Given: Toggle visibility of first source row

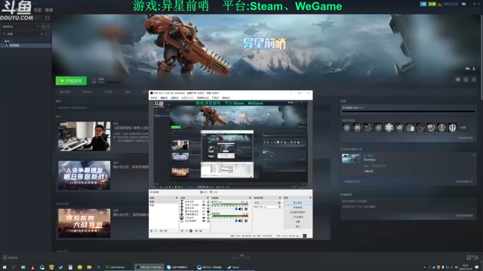Looking at the screenshot, I should [203, 202].
